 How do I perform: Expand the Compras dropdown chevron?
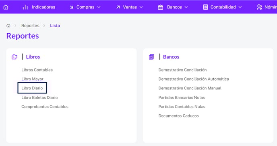[x=99, y=7]
